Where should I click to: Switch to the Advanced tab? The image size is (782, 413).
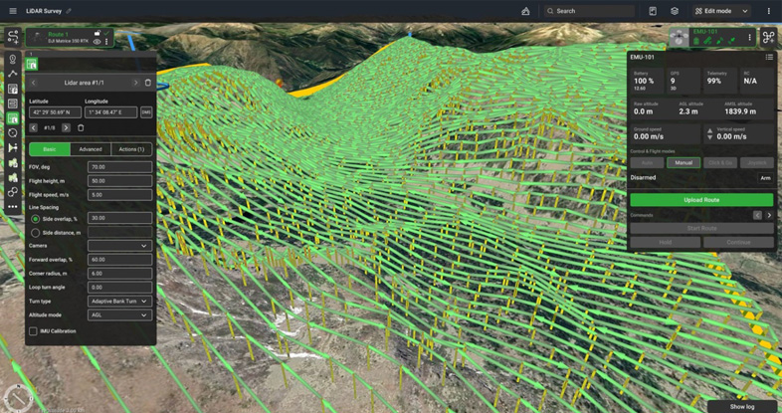pos(91,149)
